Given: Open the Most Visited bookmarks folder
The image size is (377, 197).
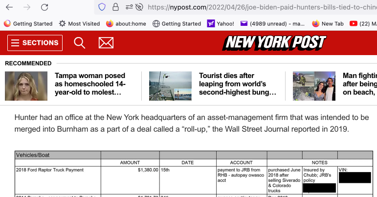Looking at the screenshot, I should (x=80, y=23).
